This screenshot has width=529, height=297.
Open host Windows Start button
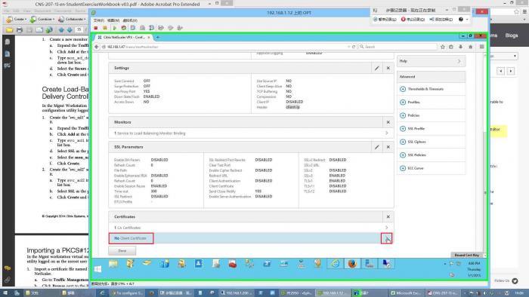tap(5, 293)
